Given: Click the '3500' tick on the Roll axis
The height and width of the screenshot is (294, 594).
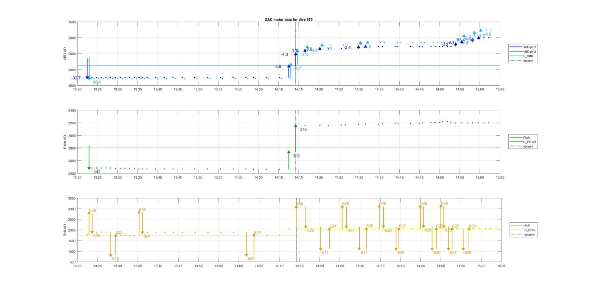Looking at the screenshot, I should click(x=72, y=199).
